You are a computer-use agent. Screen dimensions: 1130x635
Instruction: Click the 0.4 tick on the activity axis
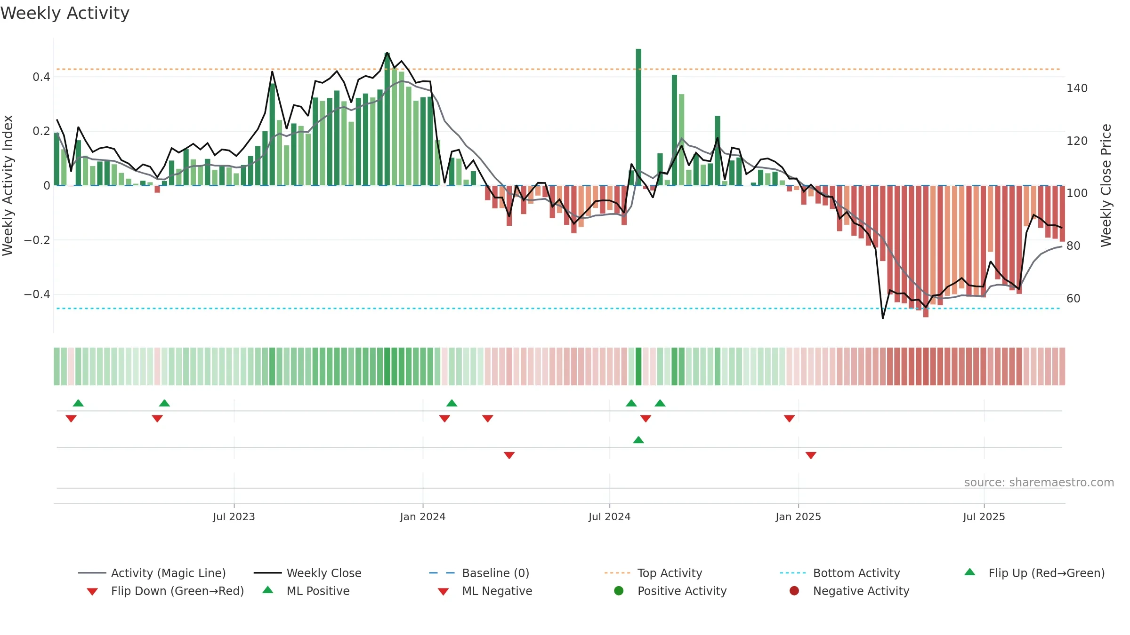click(x=41, y=77)
